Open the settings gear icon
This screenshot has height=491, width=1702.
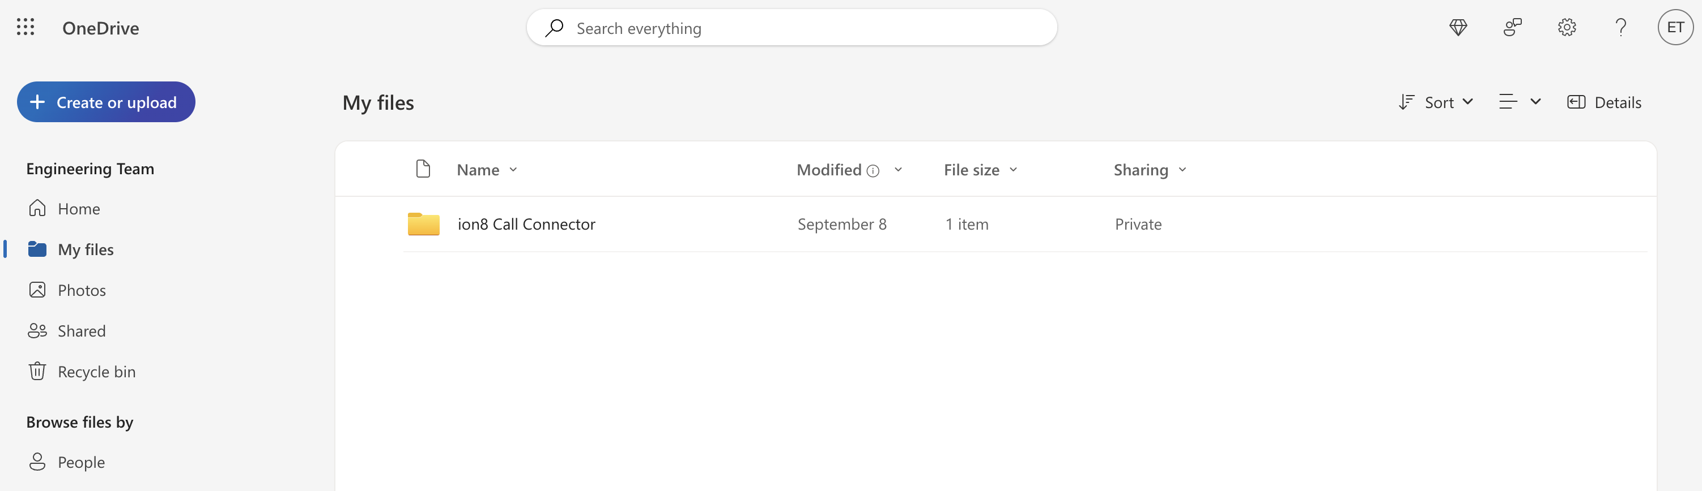click(1567, 27)
